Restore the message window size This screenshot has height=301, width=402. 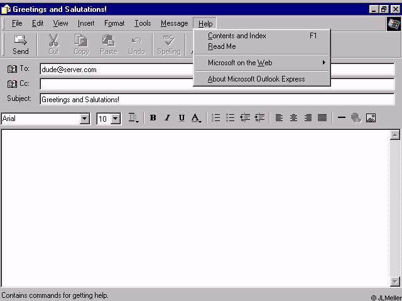(384, 9)
